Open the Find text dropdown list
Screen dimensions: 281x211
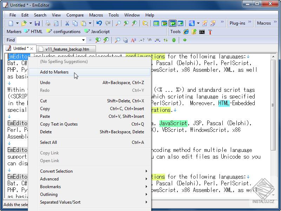pyautogui.click(x=84, y=40)
